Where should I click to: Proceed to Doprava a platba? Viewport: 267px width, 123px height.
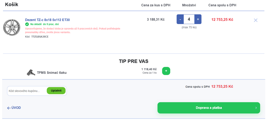(x=209, y=108)
